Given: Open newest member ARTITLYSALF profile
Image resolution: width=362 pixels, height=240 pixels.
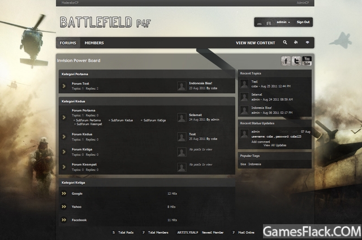Looking at the screenshot, I should (x=187, y=233).
